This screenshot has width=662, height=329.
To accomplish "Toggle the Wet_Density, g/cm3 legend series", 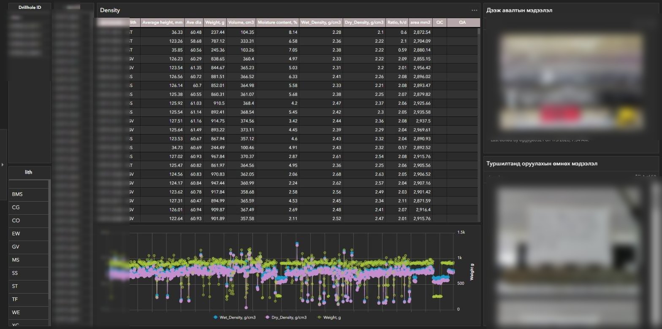I will click(x=235, y=317).
